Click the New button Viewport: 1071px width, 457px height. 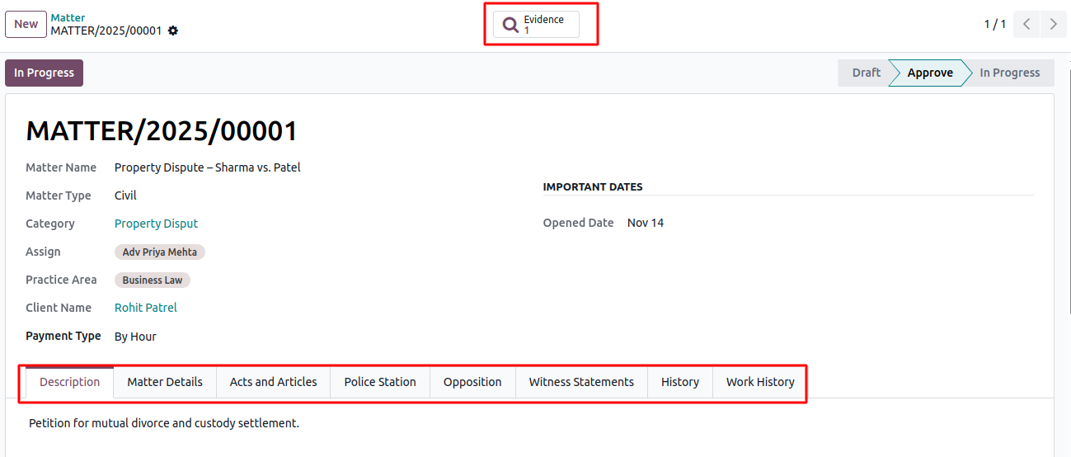pyautogui.click(x=26, y=24)
